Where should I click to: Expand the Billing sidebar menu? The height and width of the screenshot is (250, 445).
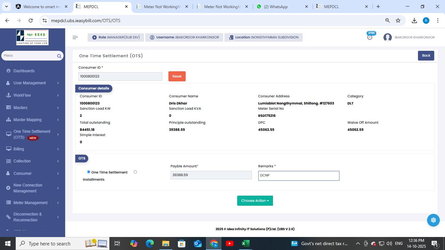(33, 149)
